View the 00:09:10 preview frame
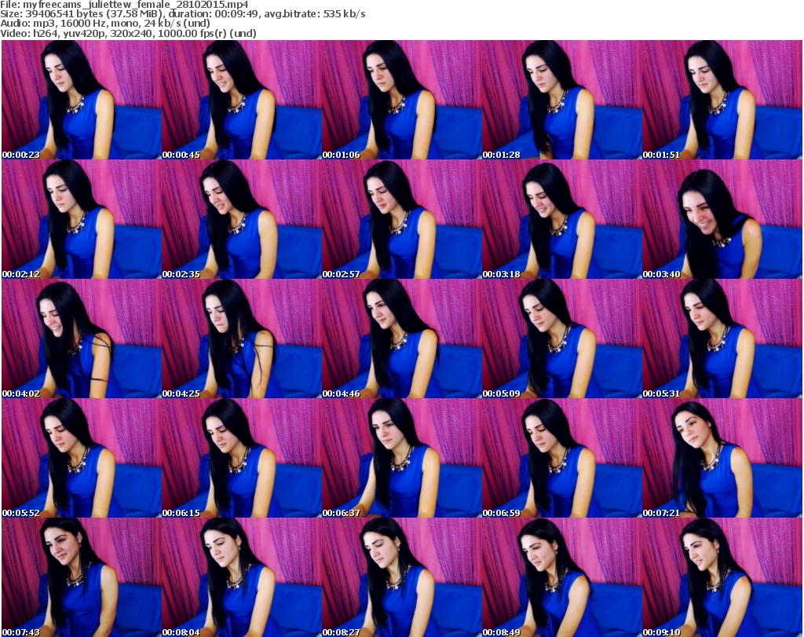The width and height of the screenshot is (804, 637). [722, 577]
